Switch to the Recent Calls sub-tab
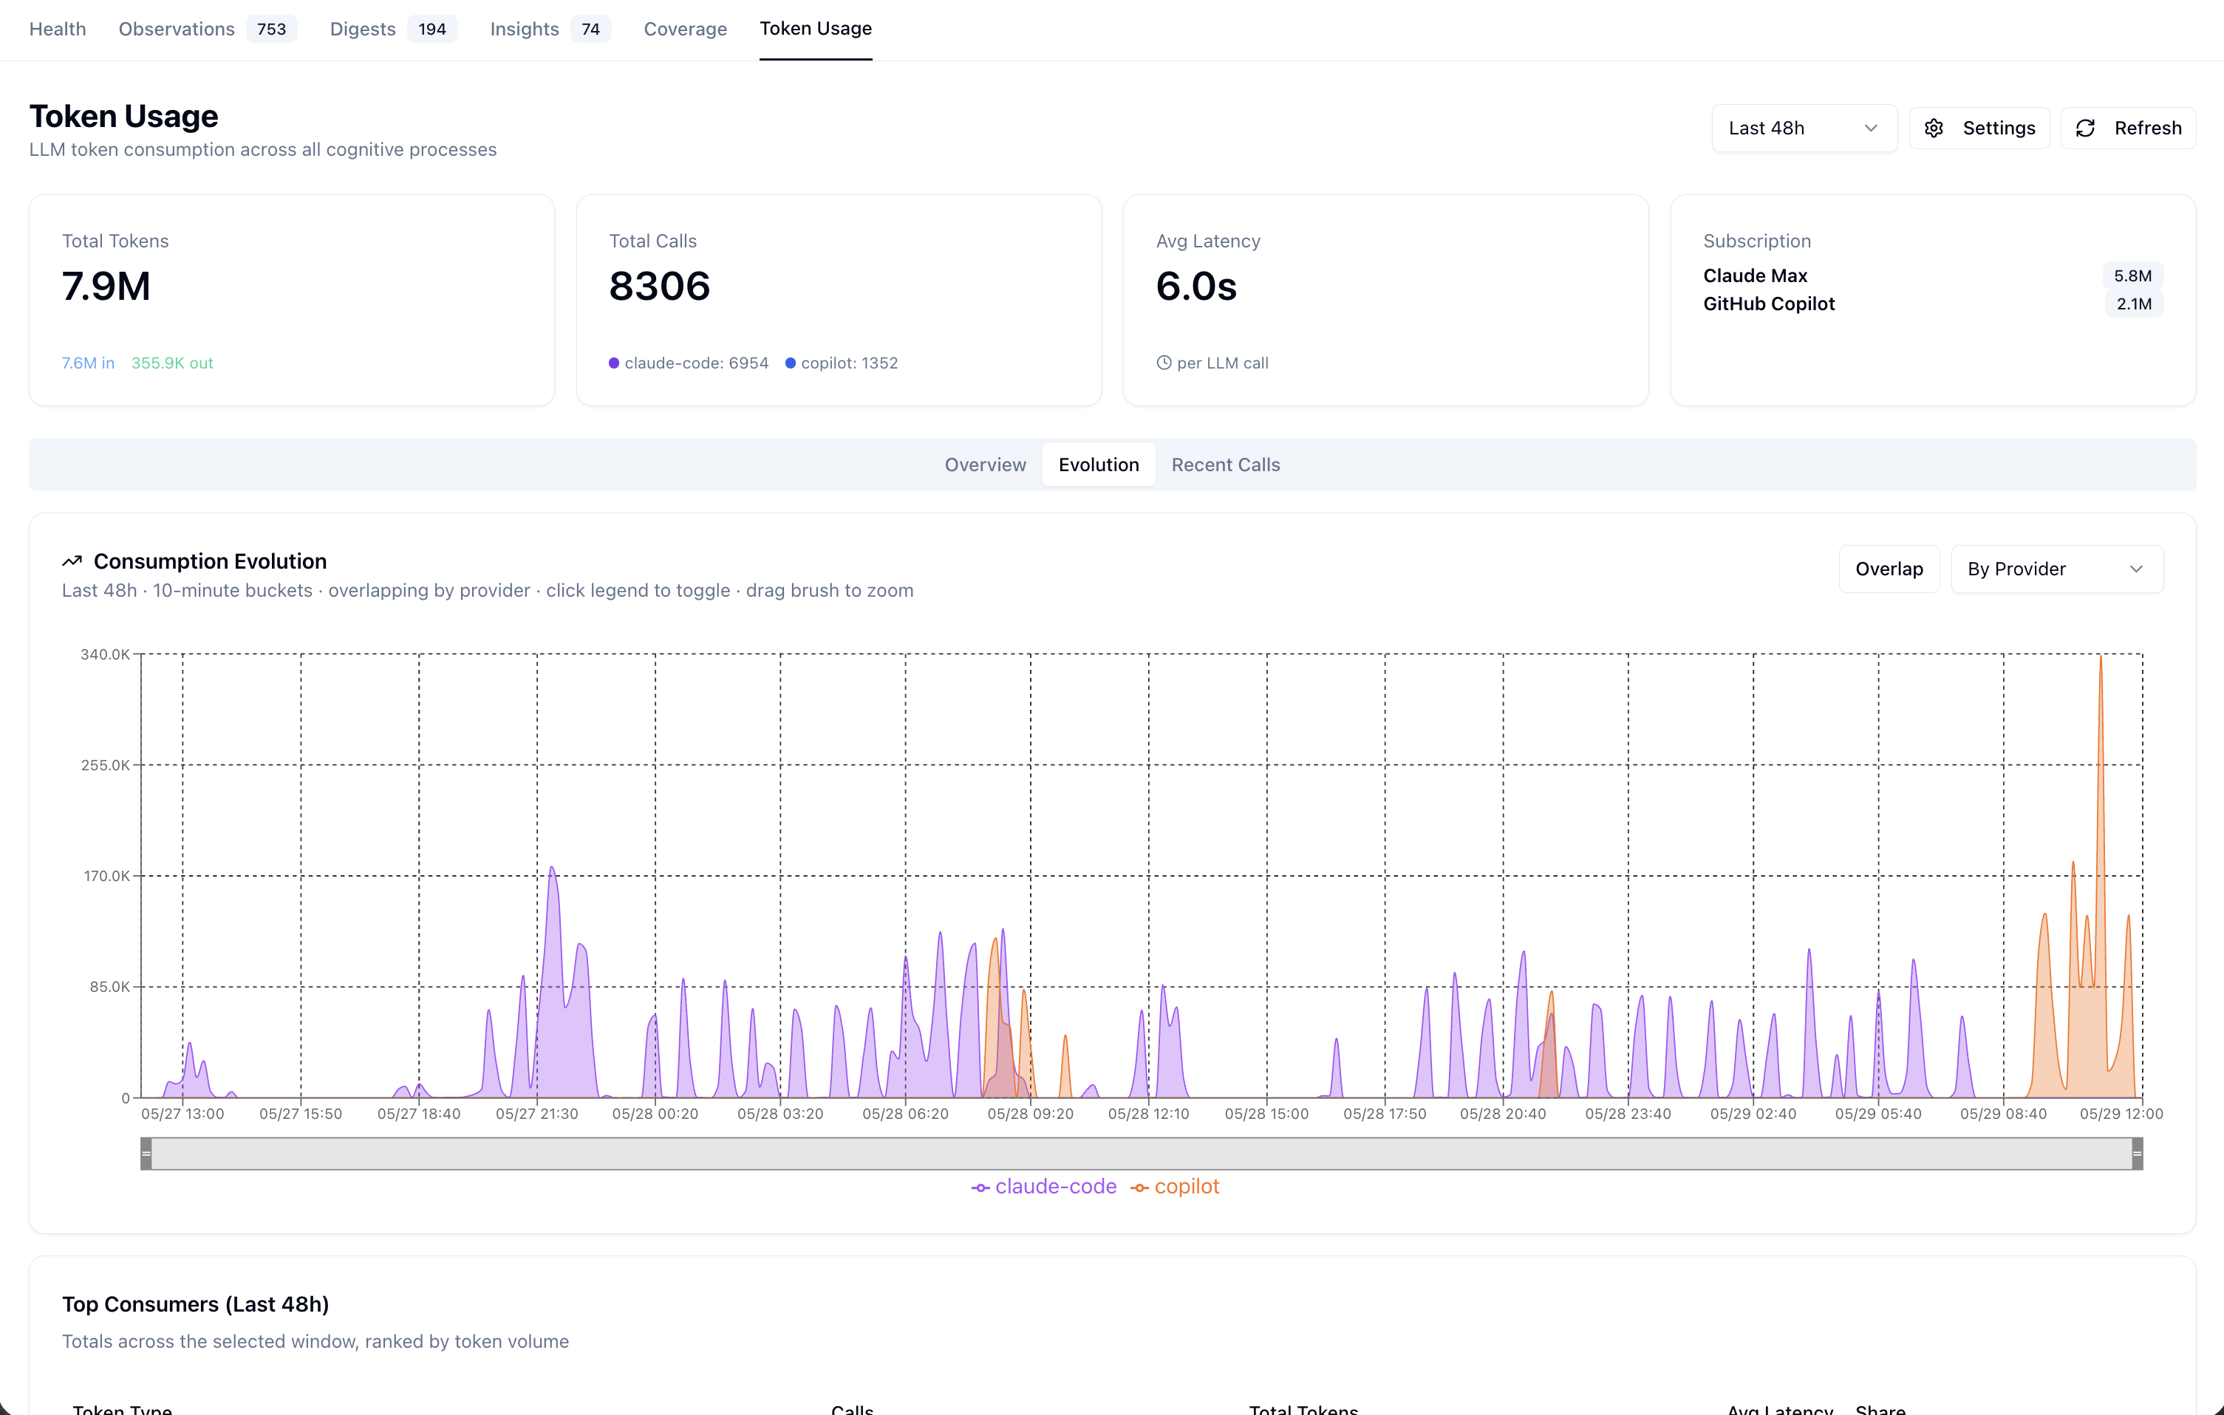Screen dimensions: 2224x1415 click(x=1226, y=465)
